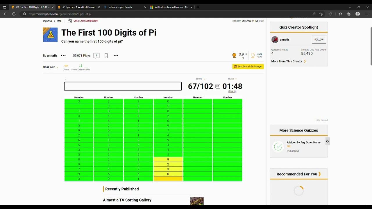Click the browser profile avatar
372x209 pixels.
[358, 14]
